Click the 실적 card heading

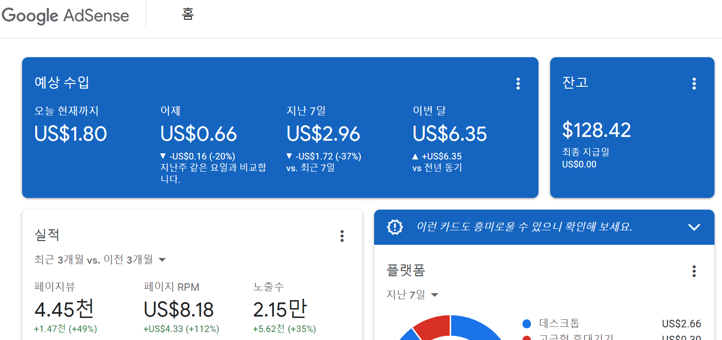(x=47, y=234)
